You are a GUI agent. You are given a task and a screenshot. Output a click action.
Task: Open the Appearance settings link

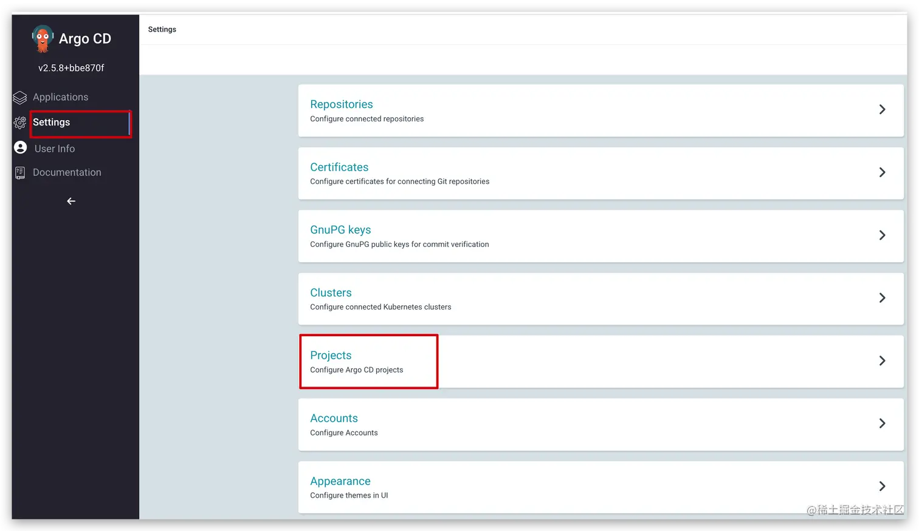click(340, 481)
